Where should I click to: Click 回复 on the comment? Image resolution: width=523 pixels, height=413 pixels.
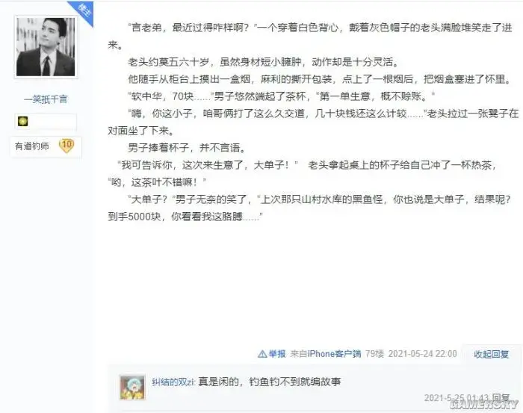click(501, 397)
